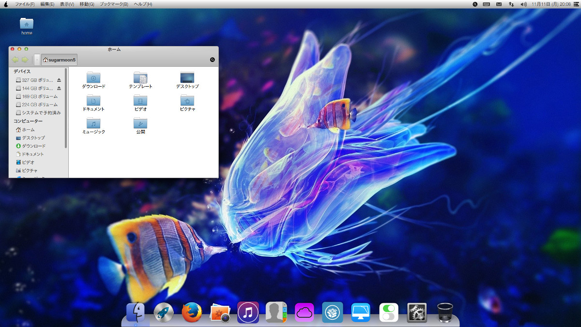Image resolution: width=581 pixels, height=327 pixels.
Task: Open the home folder desktop icon
Action: [x=27, y=26]
